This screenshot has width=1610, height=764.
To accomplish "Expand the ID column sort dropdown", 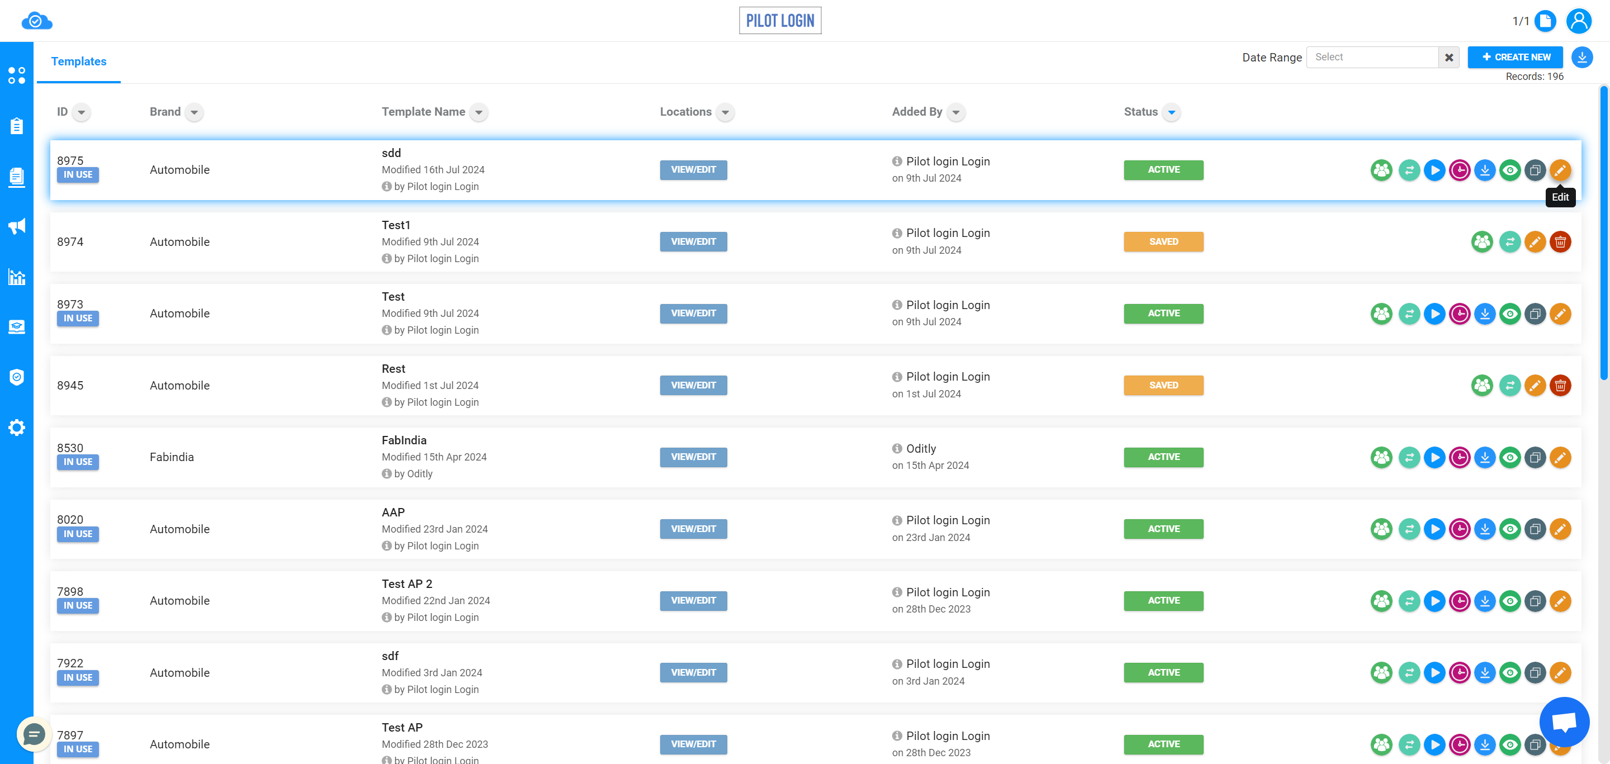I will (x=81, y=112).
